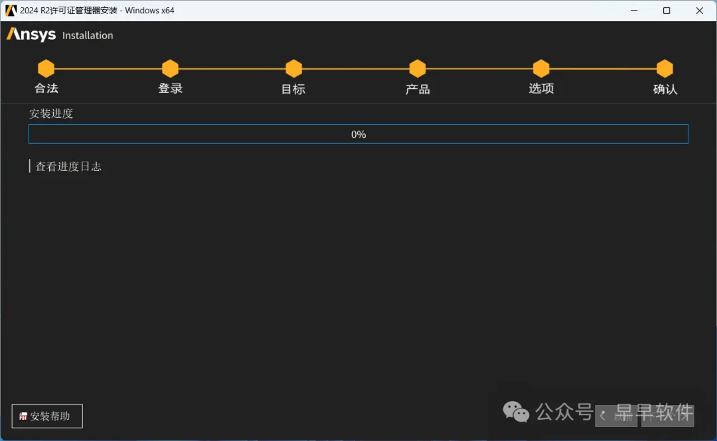Click the 产品 step hexagon
Screen dimensions: 717x441
[418, 68]
